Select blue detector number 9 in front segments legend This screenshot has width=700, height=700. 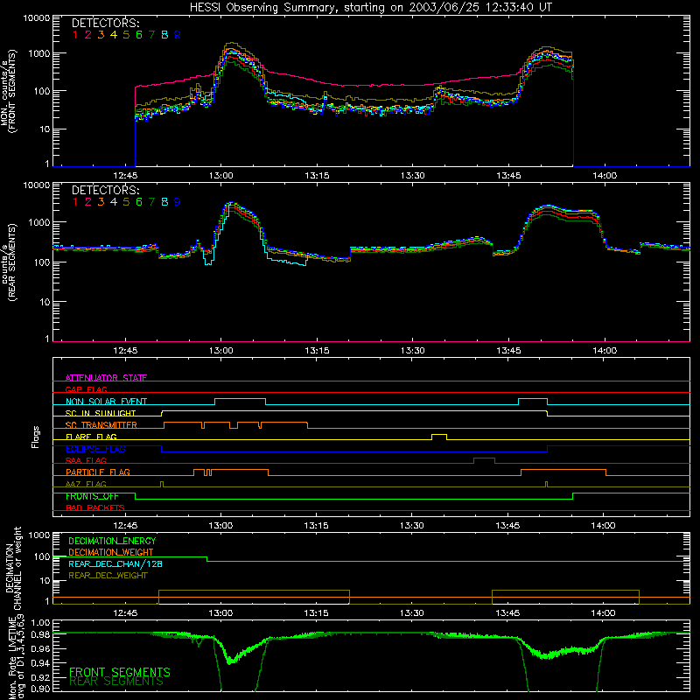point(178,35)
